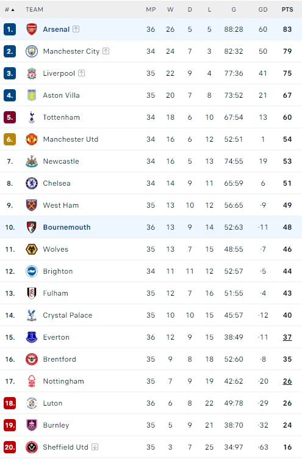Open the Bournemouth team link
This screenshot has width=302, height=460.
click(x=67, y=227)
